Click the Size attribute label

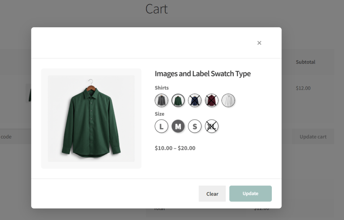(x=159, y=114)
